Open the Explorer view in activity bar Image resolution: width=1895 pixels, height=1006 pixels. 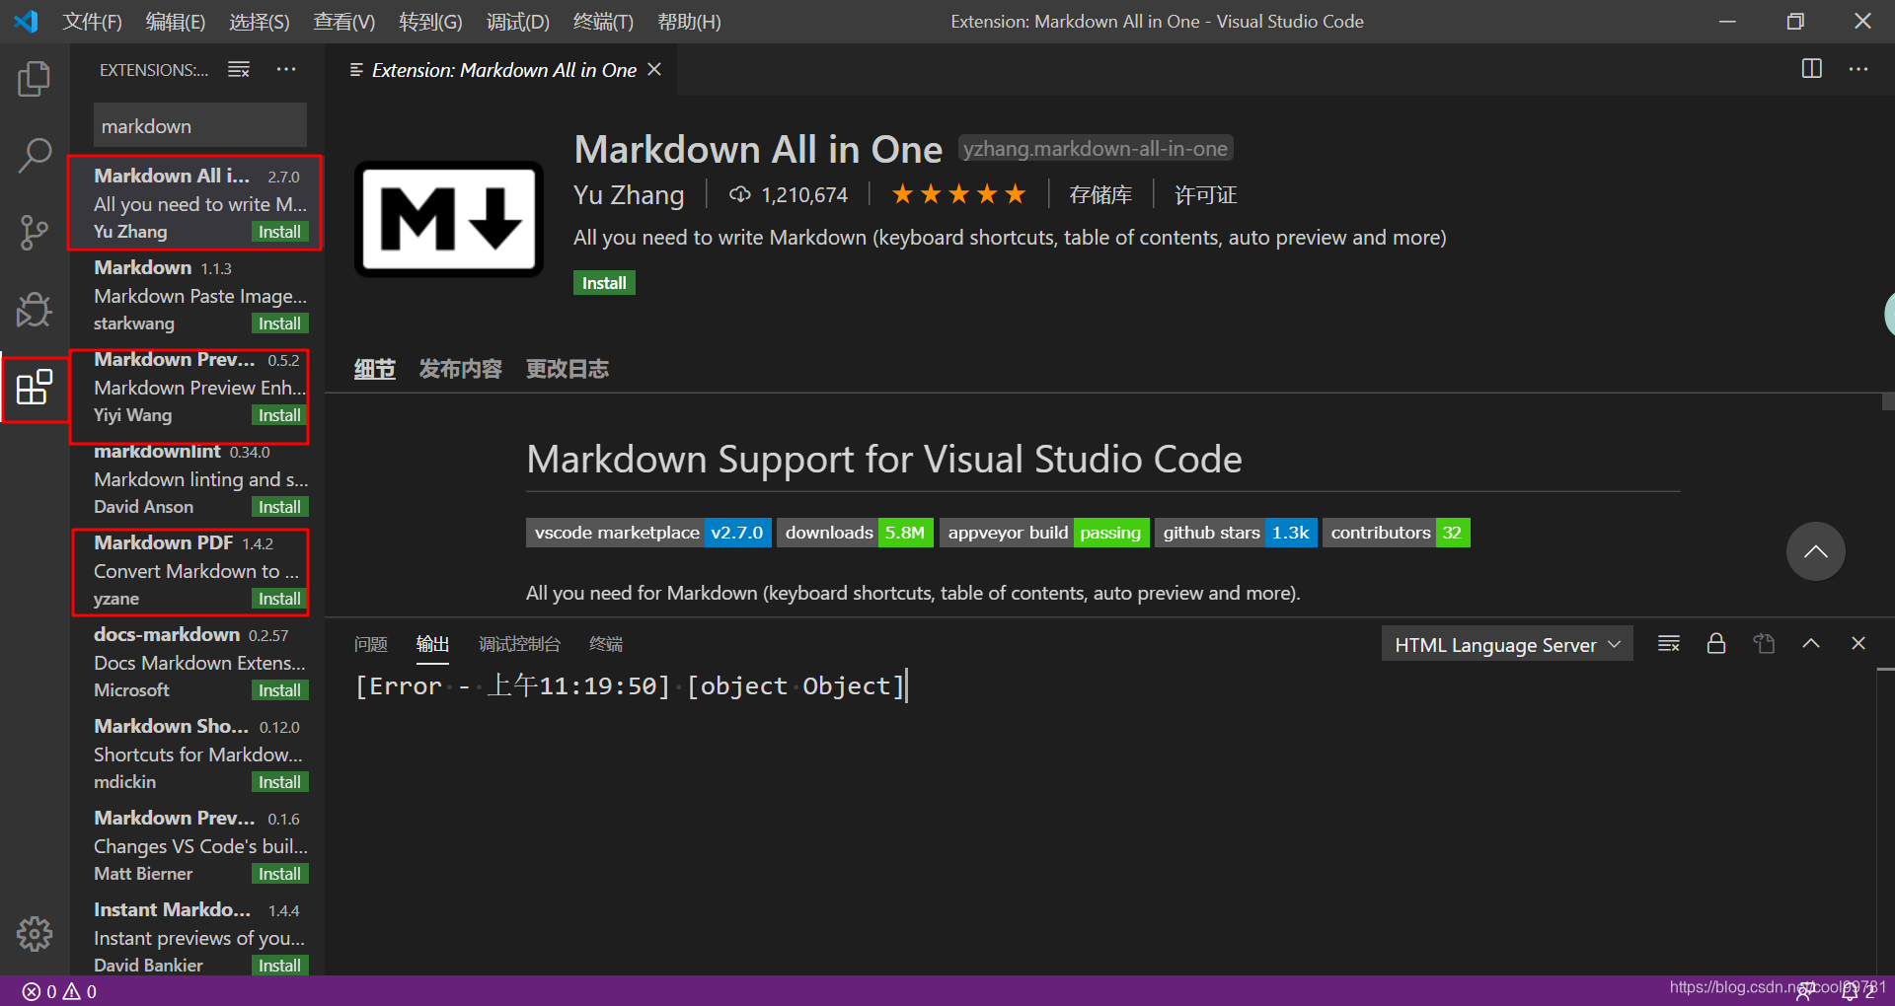coord(35,79)
